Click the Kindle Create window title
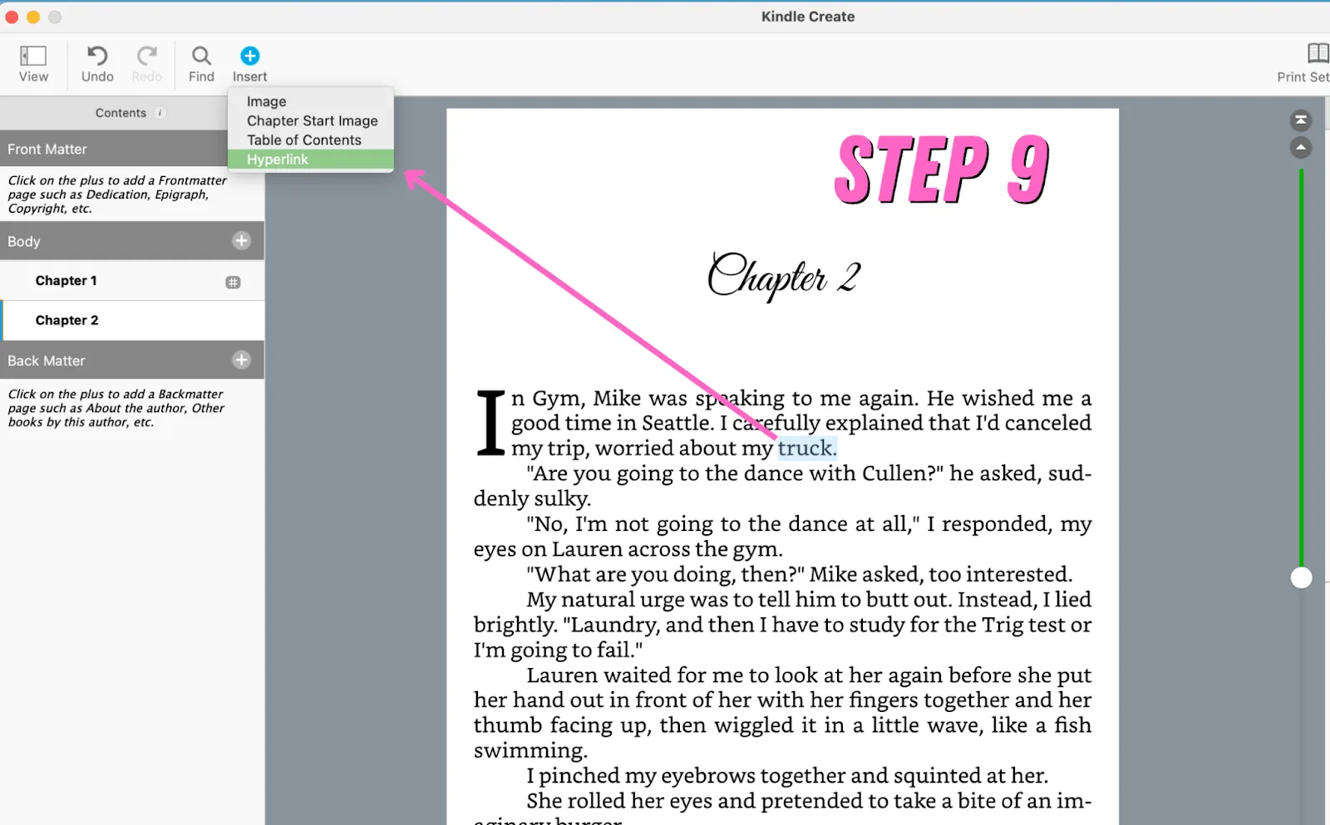1330x825 pixels. pyautogui.click(x=808, y=17)
